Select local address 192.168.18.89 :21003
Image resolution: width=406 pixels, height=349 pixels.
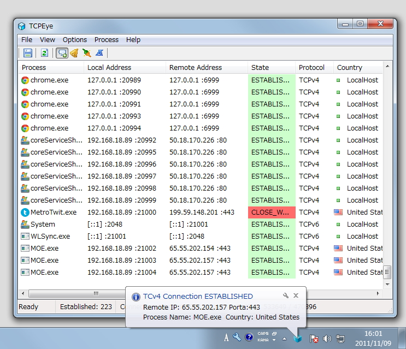[x=122, y=261]
